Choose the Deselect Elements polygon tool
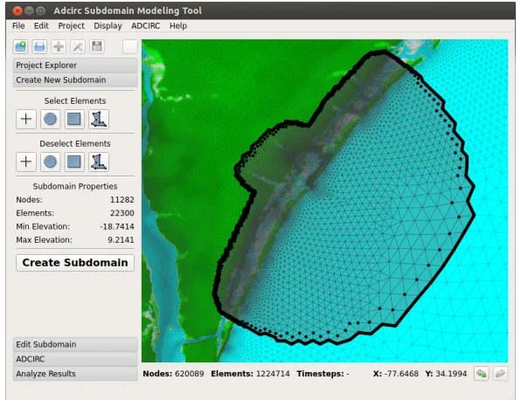This screenshot has width=521, height=400. [99, 162]
